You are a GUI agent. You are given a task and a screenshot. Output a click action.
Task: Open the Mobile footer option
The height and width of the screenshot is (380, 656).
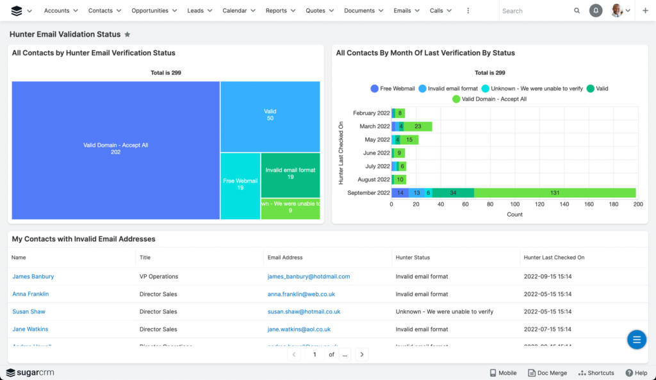(503, 373)
